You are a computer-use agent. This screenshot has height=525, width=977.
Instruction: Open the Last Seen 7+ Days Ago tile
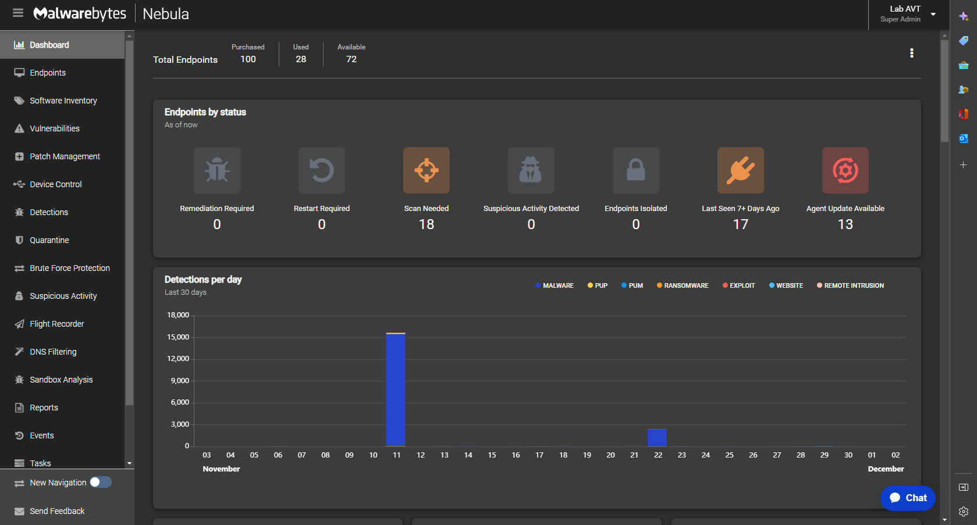(740, 170)
